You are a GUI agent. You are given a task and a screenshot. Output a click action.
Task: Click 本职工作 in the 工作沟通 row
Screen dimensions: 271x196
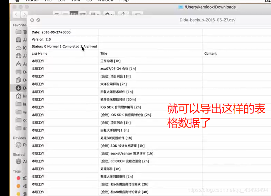click(38, 61)
